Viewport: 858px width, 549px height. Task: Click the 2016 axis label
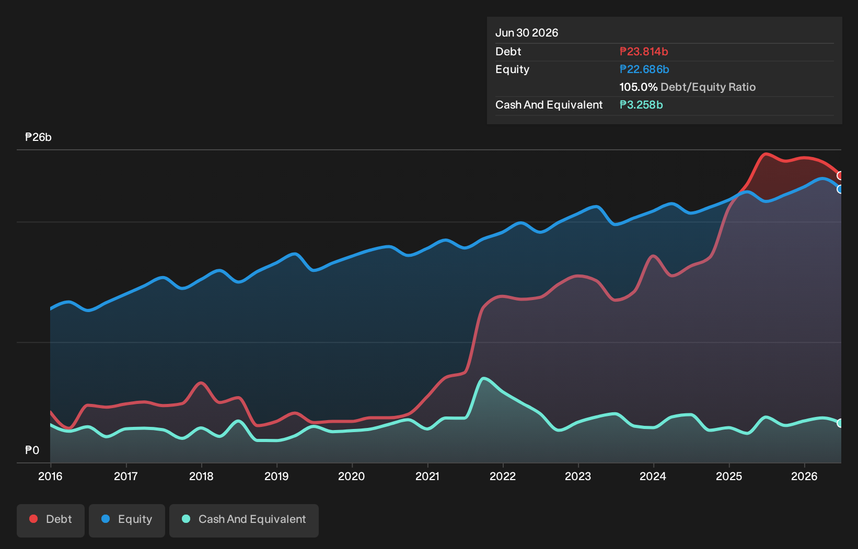click(50, 476)
